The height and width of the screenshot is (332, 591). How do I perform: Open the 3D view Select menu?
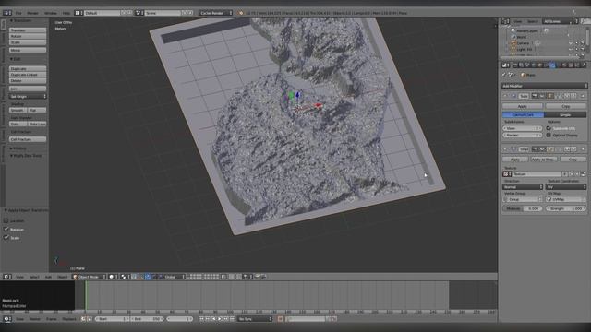tap(34, 277)
